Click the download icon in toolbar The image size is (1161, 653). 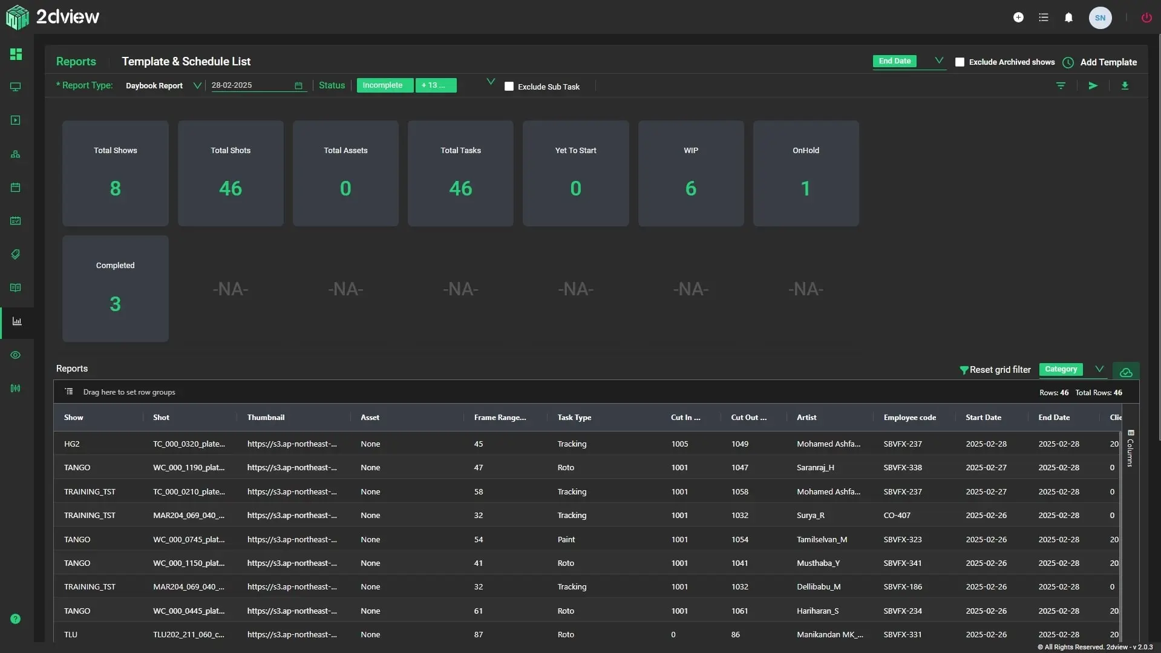[1125, 86]
